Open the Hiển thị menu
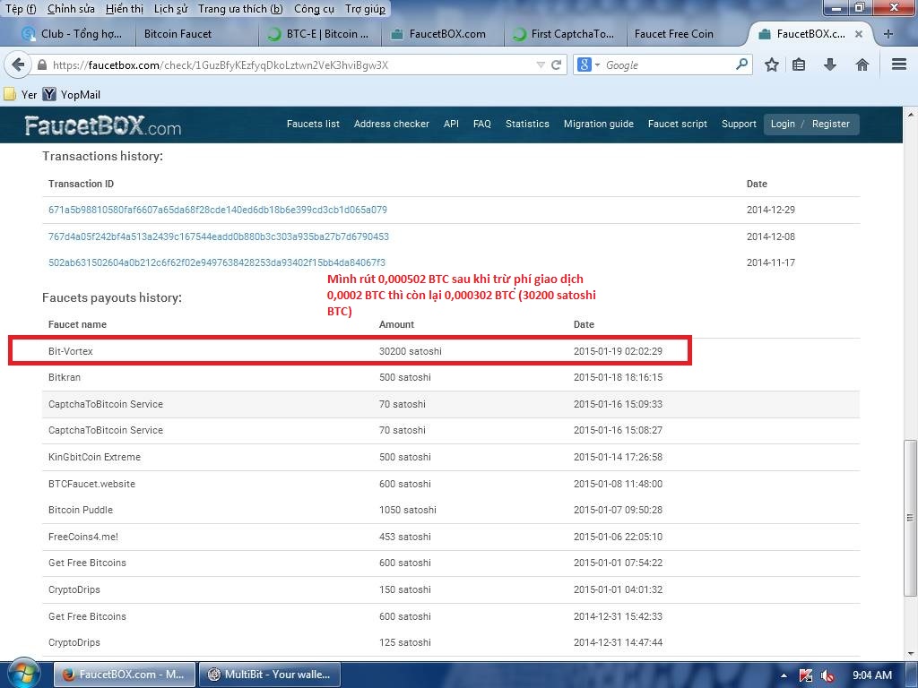The width and height of the screenshot is (918, 688). (125, 9)
